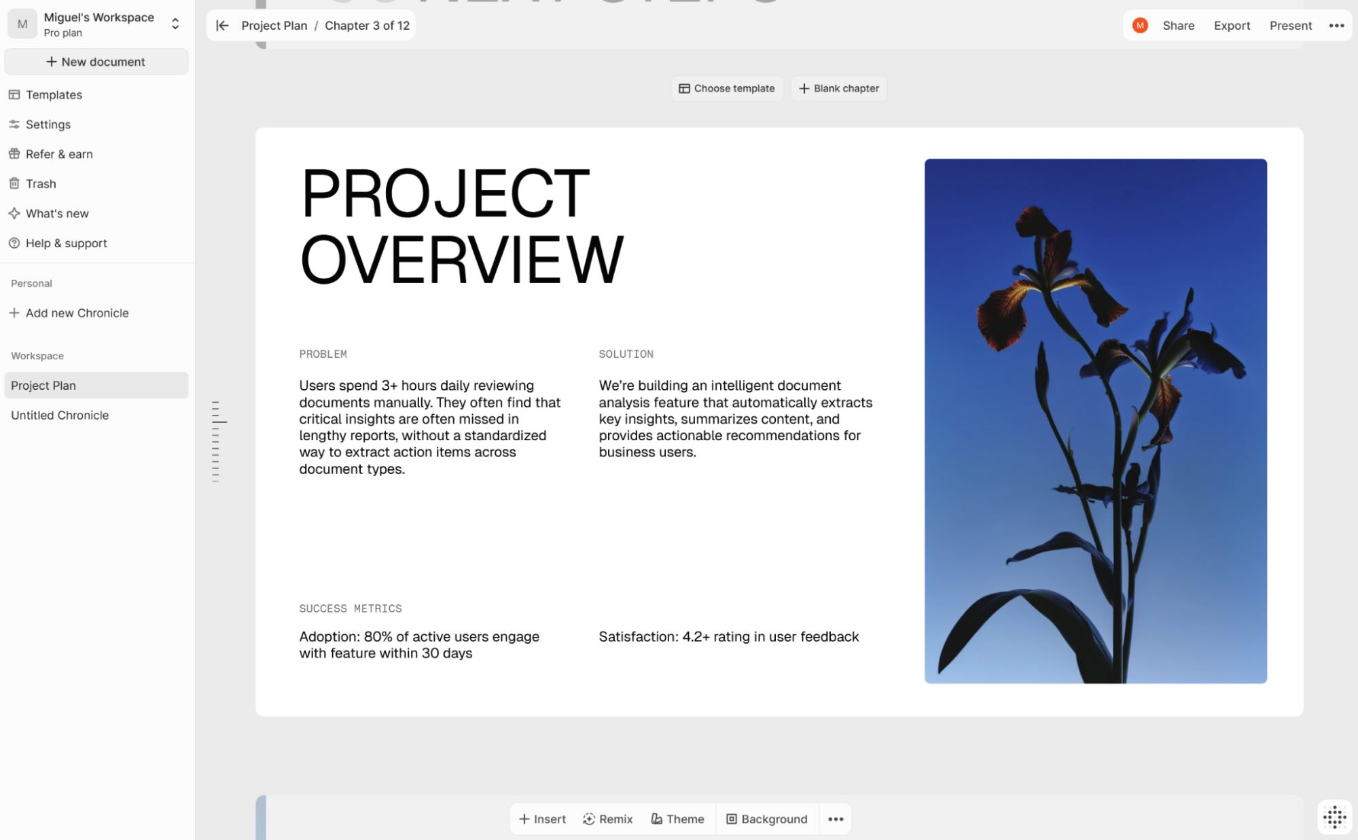
Task: Select Project Plan in the workspace list
Action: 43,385
